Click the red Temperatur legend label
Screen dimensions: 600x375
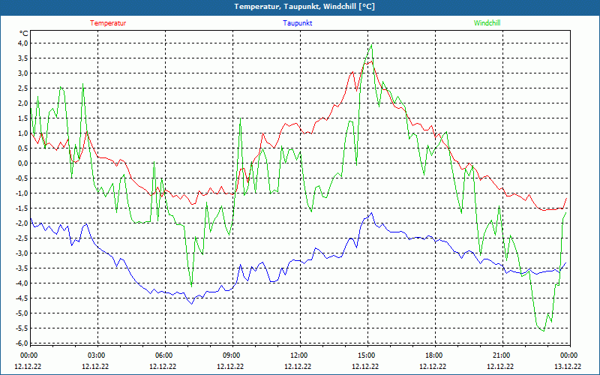pos(108,23)
